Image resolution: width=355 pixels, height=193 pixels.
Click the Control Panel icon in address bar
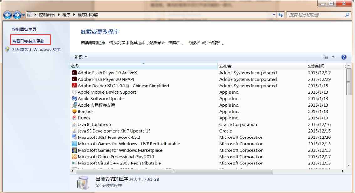[29, 15]
